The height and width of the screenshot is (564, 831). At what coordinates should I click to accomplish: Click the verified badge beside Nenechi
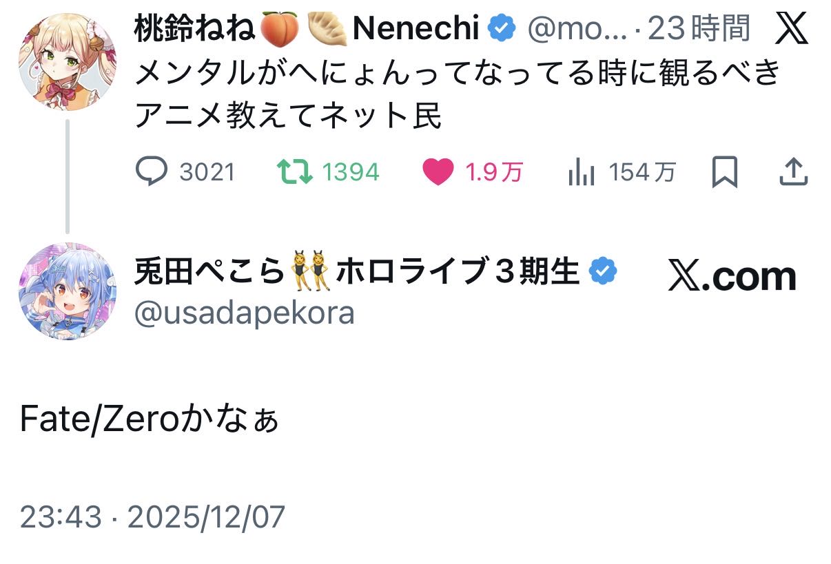pyautogui.click(x=502, y=29)
